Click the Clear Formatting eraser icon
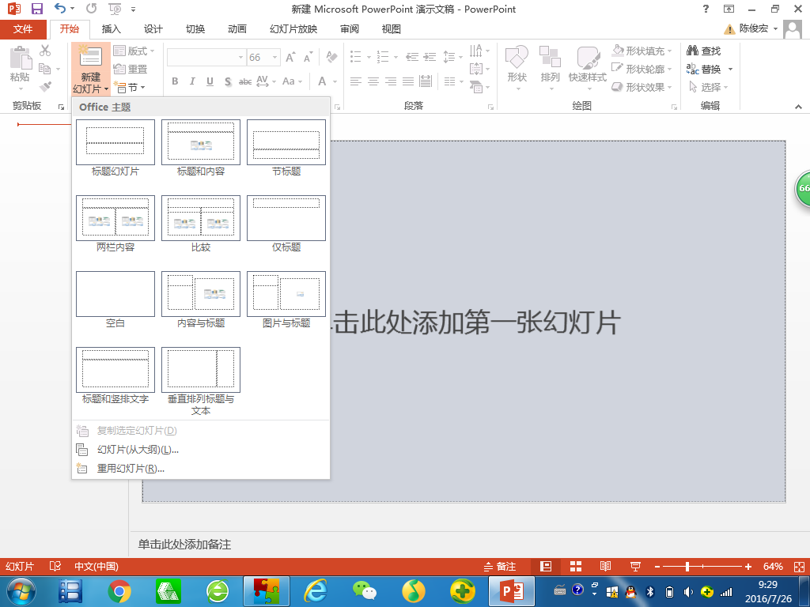810x607 pixels. pos(331,57)
